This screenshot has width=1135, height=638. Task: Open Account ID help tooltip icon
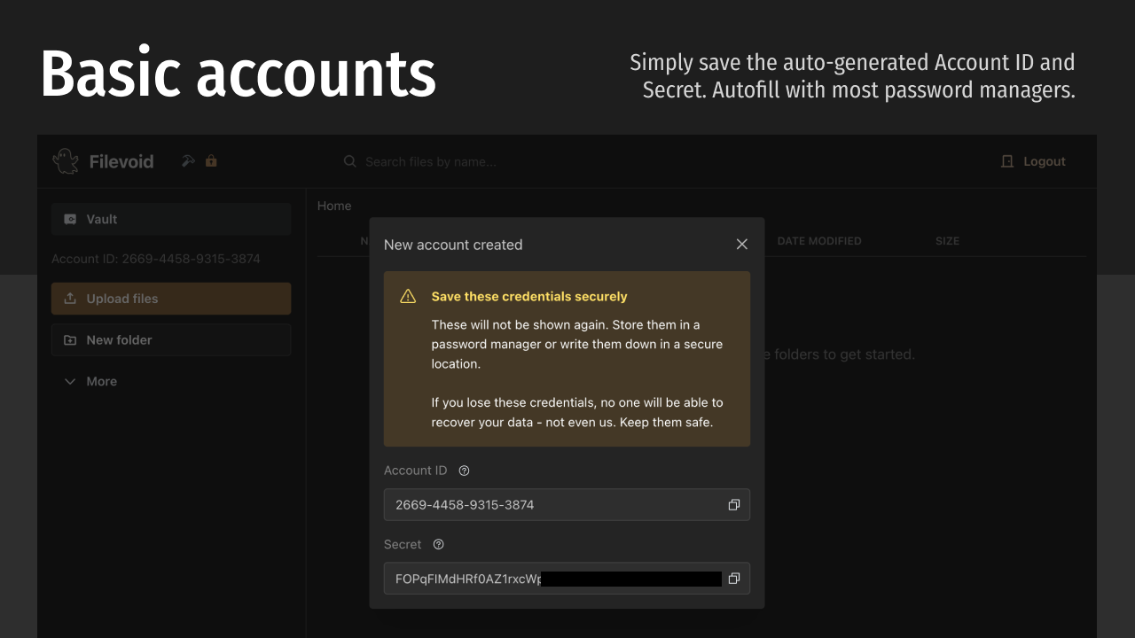point(464,471)
